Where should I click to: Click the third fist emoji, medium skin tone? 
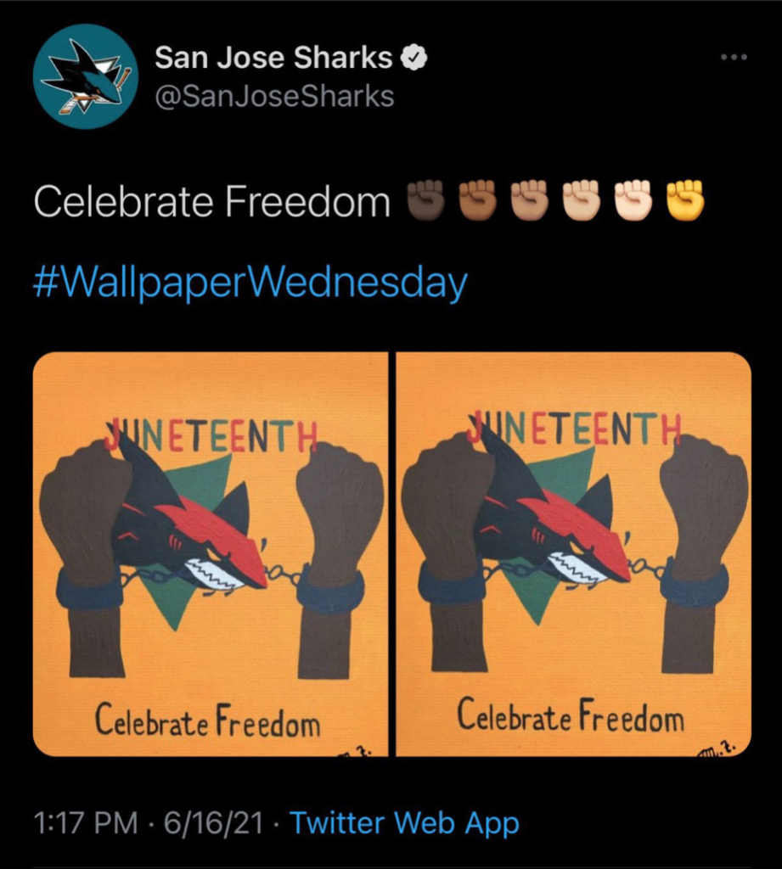point(529,201)
